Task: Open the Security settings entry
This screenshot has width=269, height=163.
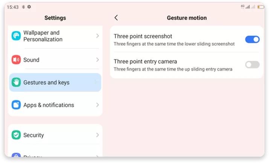Action: tap(33, 135)
